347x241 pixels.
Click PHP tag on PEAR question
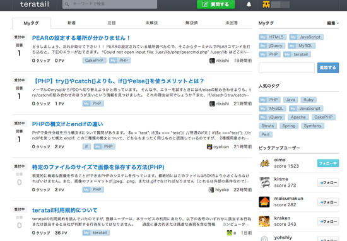120,61
